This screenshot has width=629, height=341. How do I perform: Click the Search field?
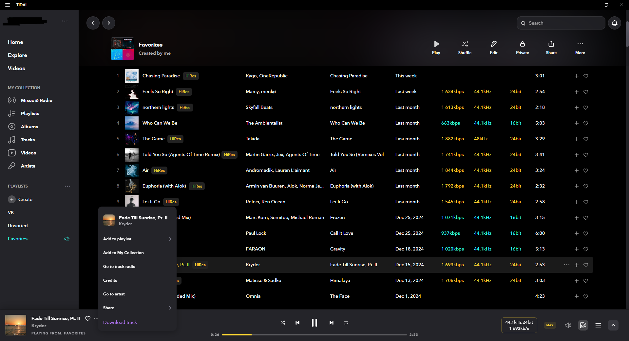tap(561, 23)
